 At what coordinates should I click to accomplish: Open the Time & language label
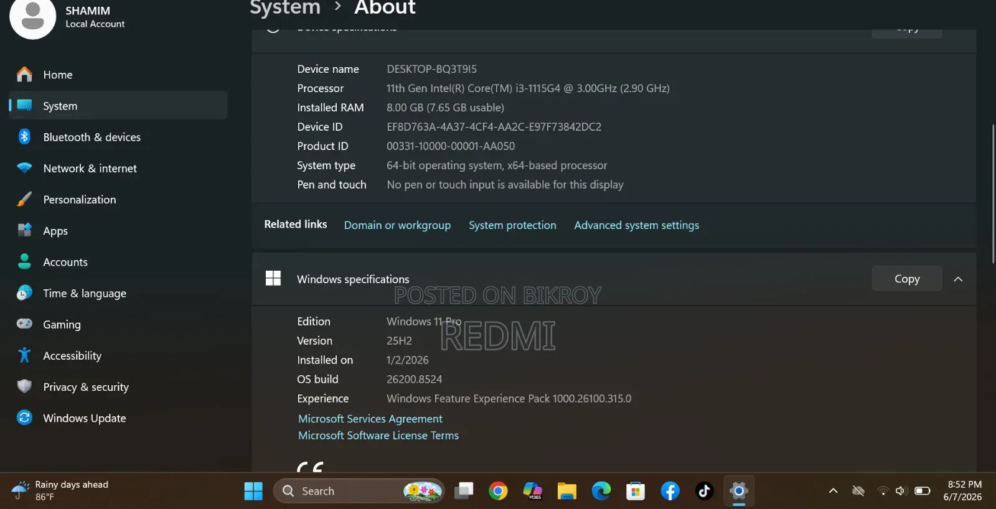click(x=85, y=294)
